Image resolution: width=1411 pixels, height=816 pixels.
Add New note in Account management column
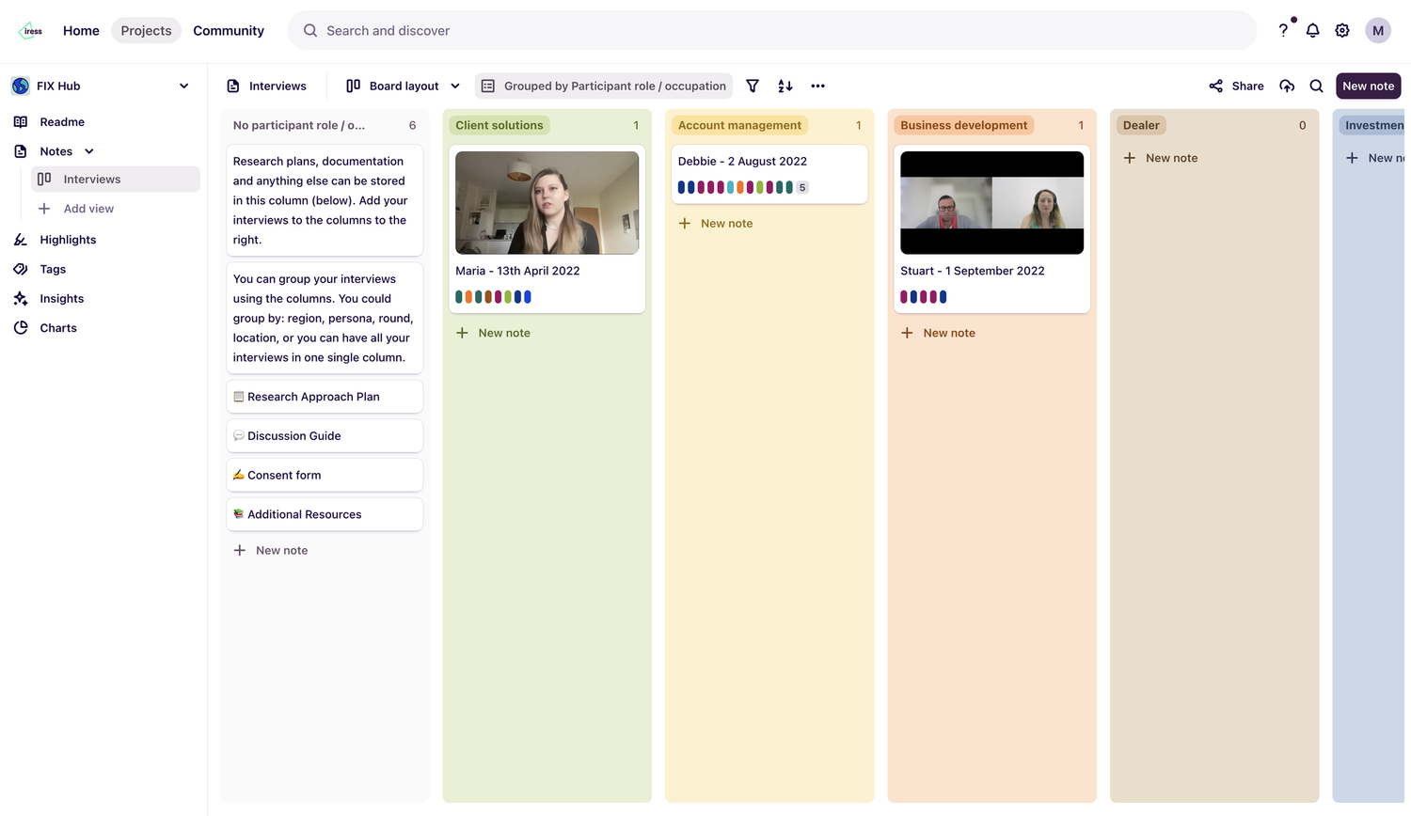click(716, 224)
